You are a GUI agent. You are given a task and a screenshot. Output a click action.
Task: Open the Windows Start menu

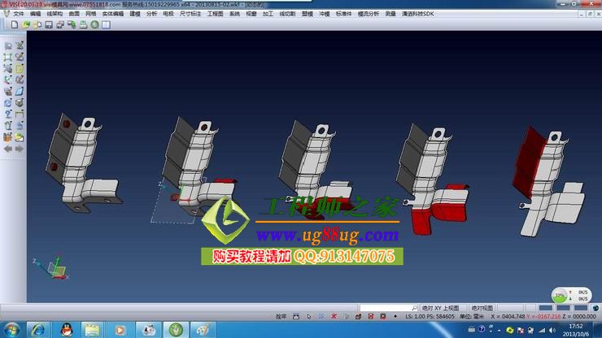click(x=11, y=330)
